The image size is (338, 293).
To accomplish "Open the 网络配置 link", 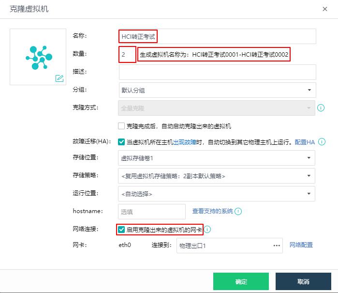I will (301, 245).
